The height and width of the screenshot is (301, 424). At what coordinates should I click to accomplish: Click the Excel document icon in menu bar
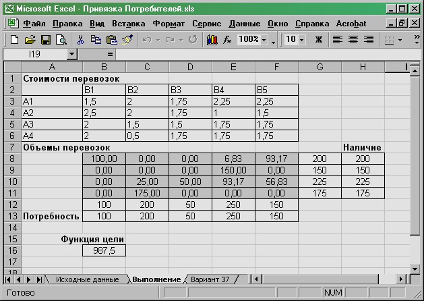click(x=13, y=23)
